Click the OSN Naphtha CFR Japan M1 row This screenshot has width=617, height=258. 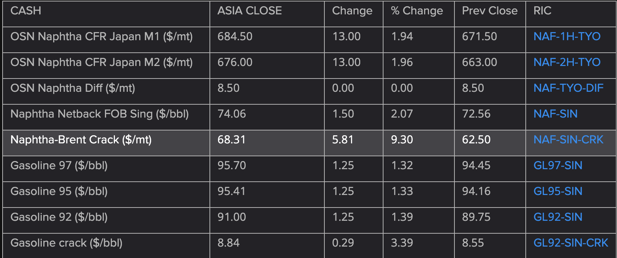coord(310,40)
